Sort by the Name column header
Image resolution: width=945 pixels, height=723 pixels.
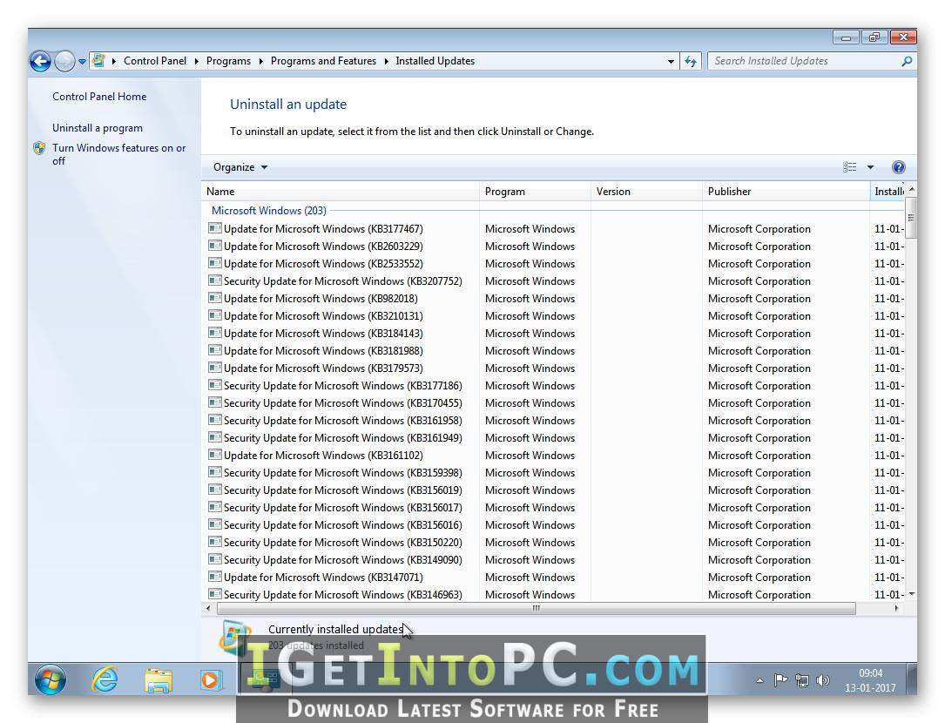(x=341, y=191)
